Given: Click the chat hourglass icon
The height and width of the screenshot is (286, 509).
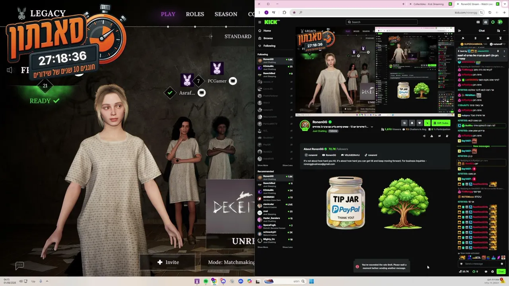Looking at the screenshot, I should [501, 38].
